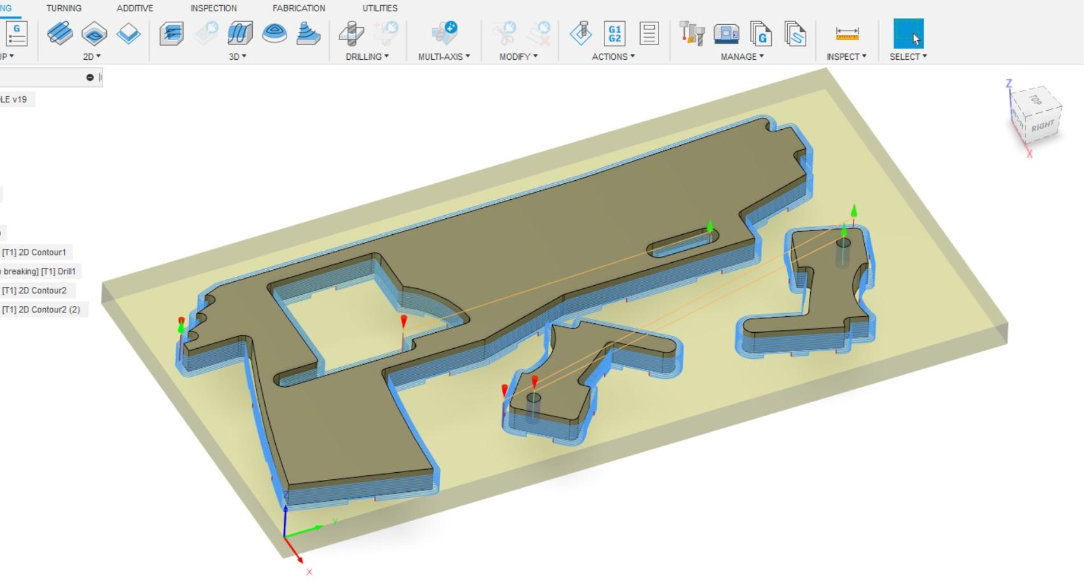Open the INSPECT dropdown
This screenshot has width=1084, height=581.
(x=846, y=57)
